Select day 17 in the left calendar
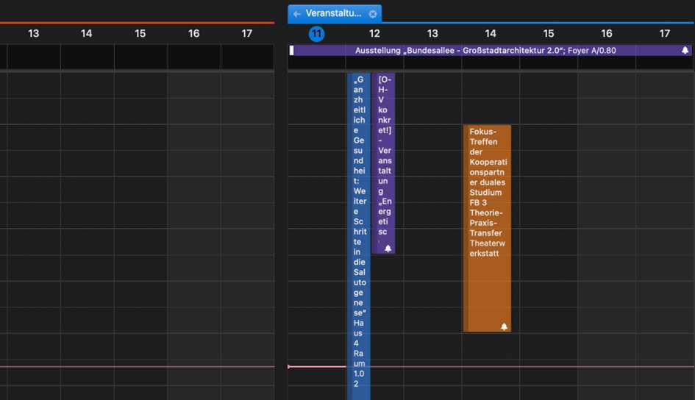 point(247,34)
